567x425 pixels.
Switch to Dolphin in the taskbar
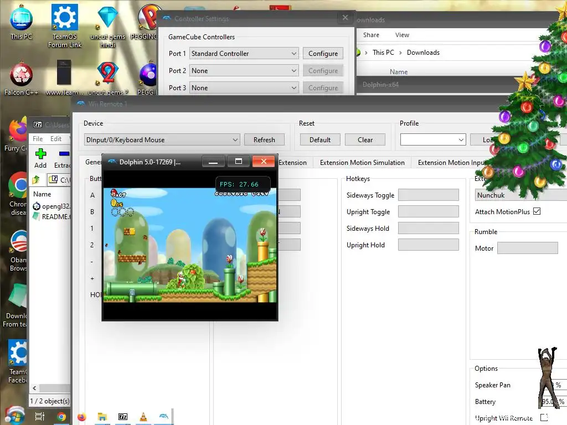coord(163,417)
